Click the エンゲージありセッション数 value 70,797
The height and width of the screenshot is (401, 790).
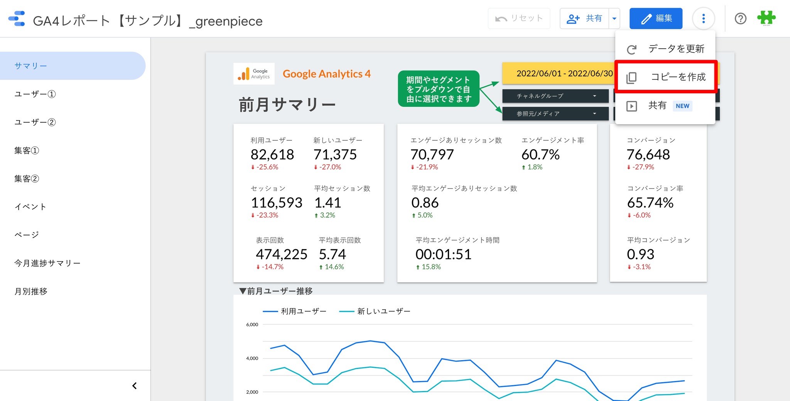tap(432, 155)
